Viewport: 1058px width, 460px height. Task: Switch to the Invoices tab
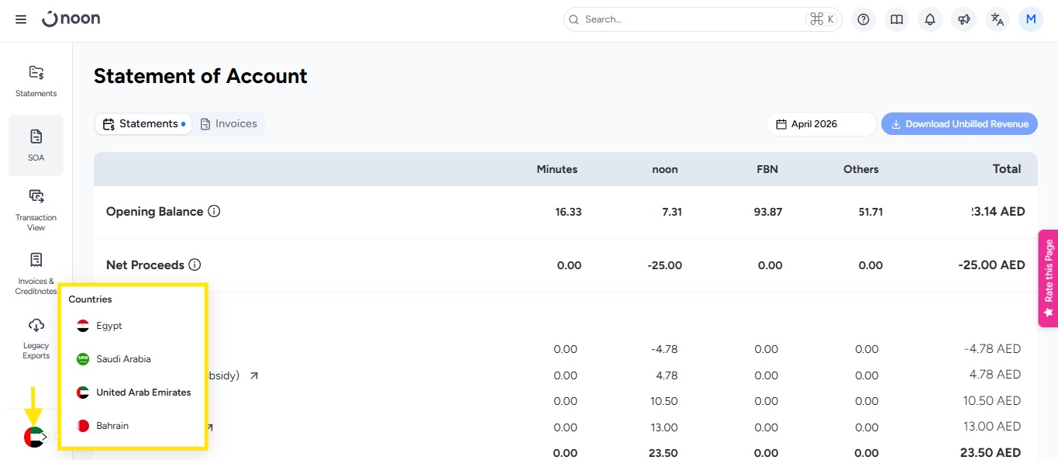pos(229,124)
